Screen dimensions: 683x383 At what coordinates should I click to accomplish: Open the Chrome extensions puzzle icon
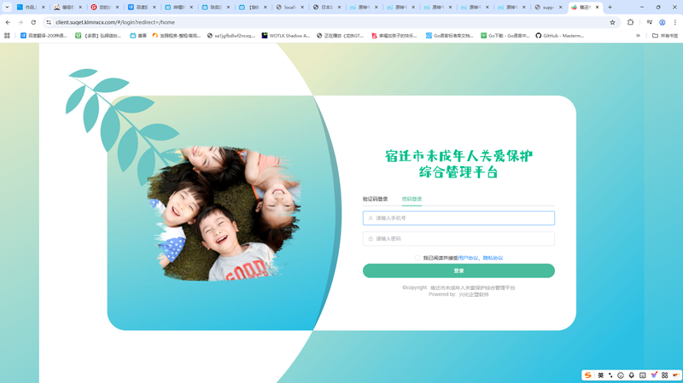pyautogui.click(x=630, y=22)
